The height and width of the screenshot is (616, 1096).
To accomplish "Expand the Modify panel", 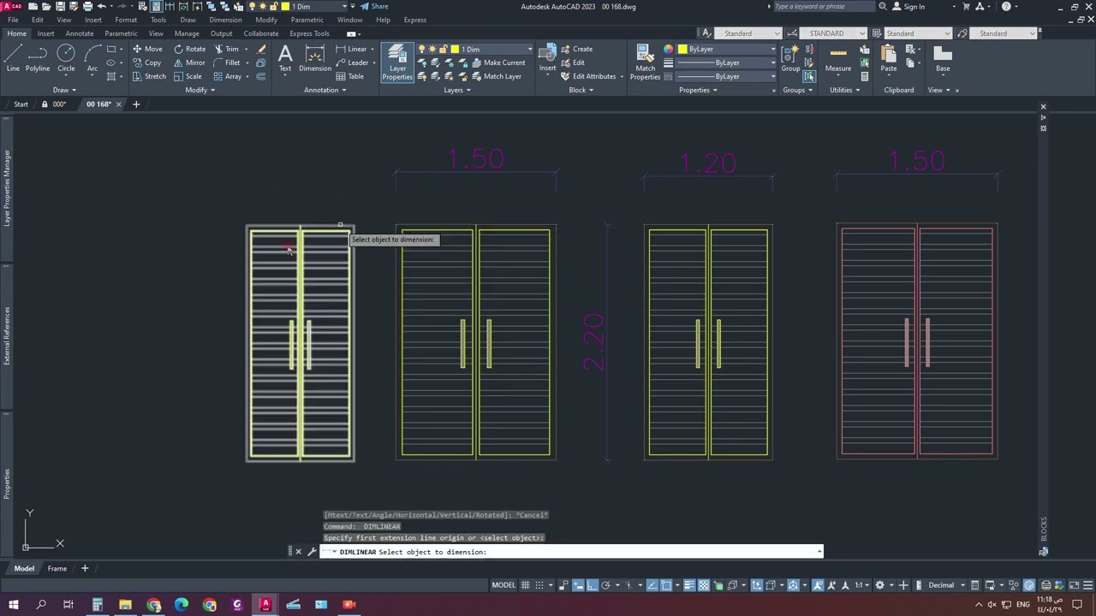I will coord(200,90).
